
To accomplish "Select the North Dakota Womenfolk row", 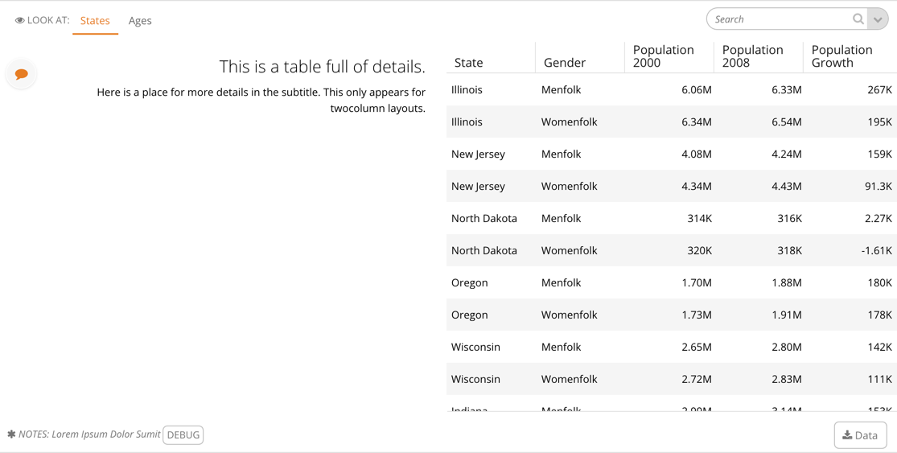I will pos(672,250).
